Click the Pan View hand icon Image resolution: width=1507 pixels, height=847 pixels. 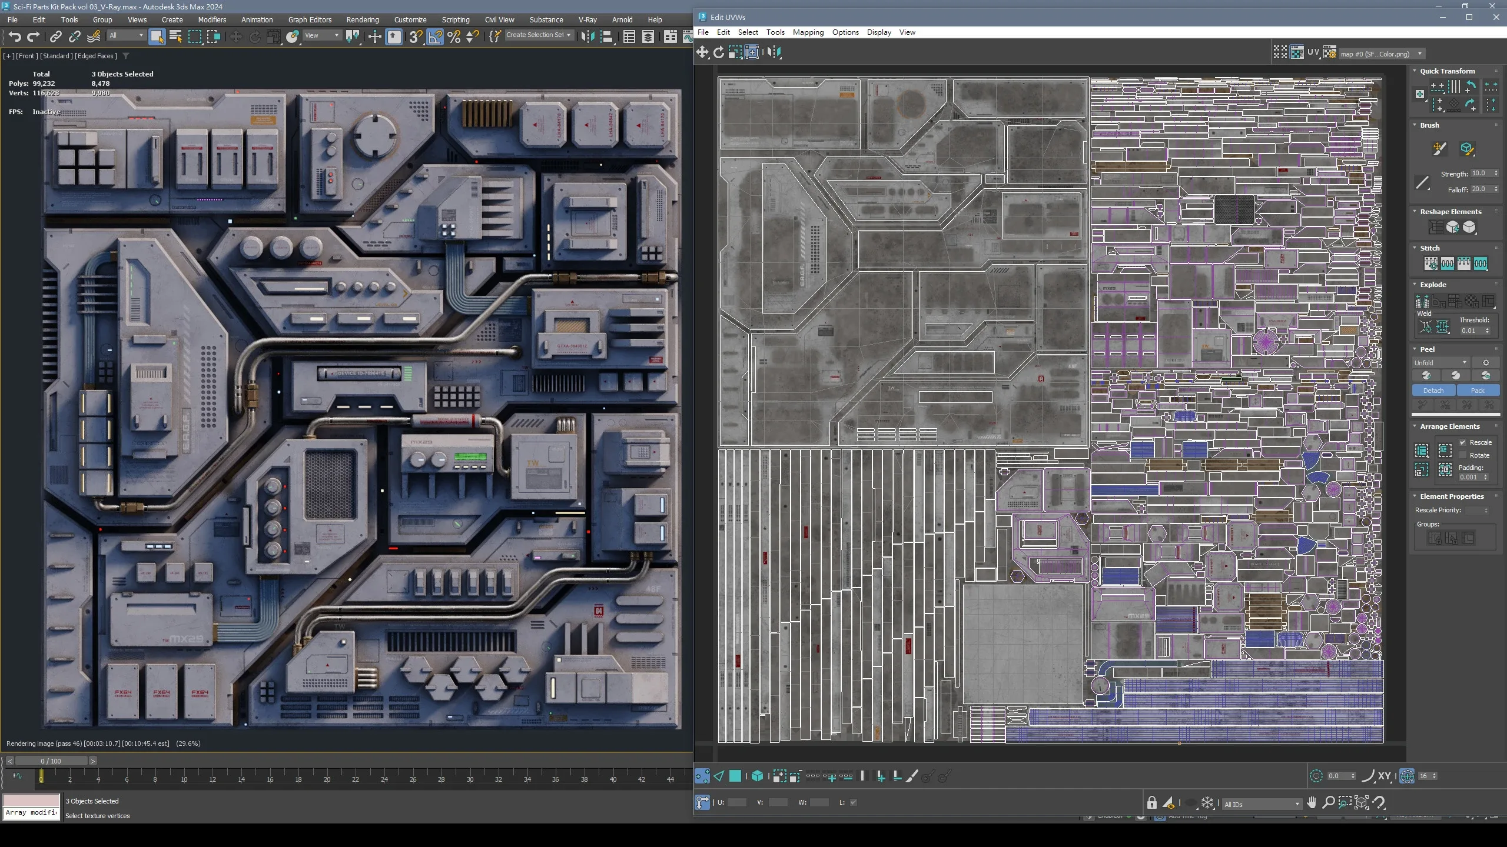coord(1312,803)
